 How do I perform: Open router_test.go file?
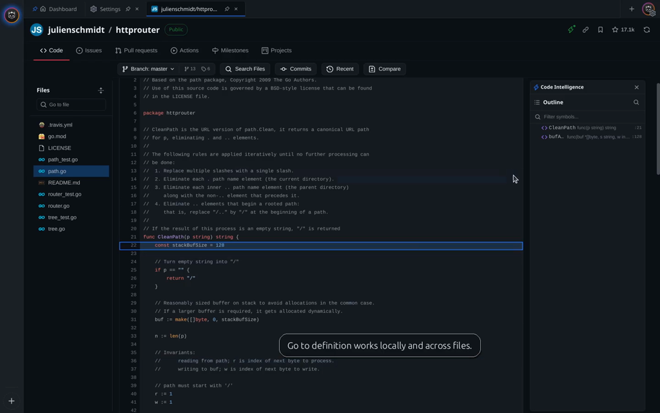coord(71,194)
